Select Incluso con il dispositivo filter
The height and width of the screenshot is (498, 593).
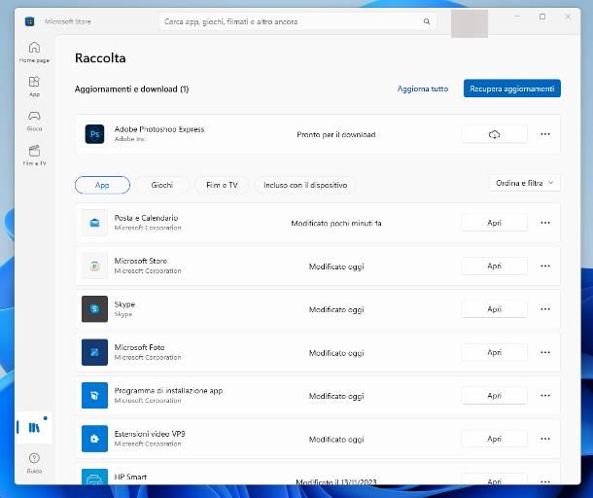[305, 185]
